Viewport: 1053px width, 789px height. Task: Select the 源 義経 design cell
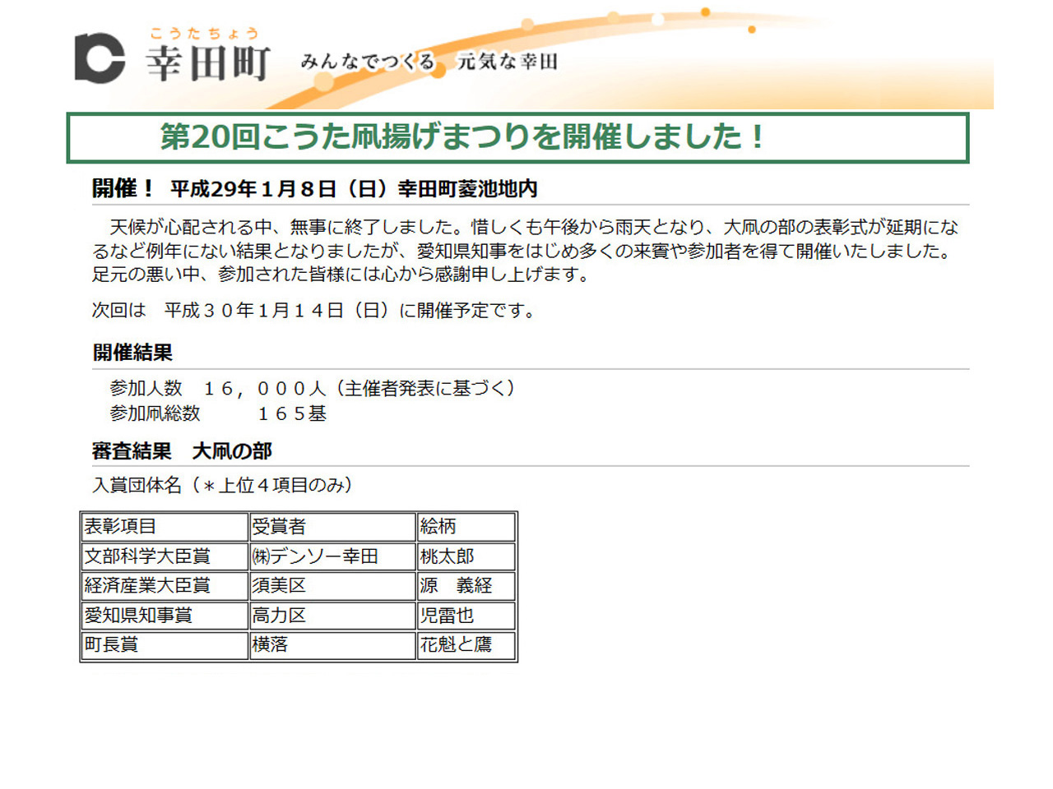point(466,586)
